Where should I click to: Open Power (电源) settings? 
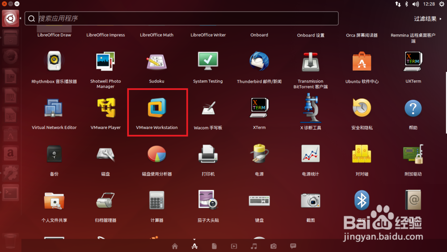(259, 153)
